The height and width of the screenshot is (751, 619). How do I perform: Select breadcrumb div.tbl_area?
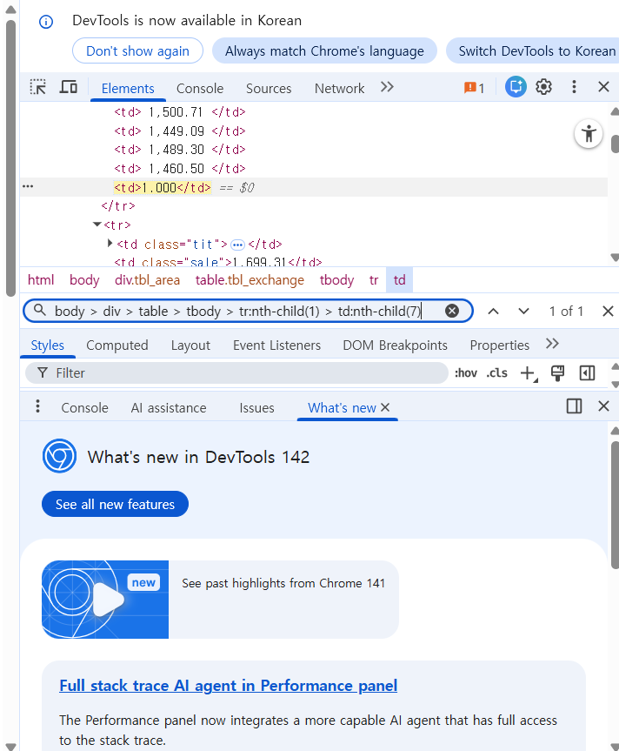(x=147, y=280)
